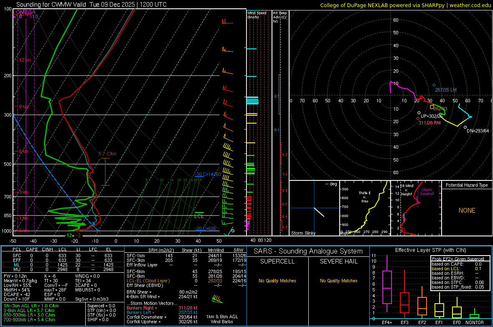The height and width of the screenshot is (327, 493).
Task: Select the 257/35 LM hodograph label
Action: 445,90
